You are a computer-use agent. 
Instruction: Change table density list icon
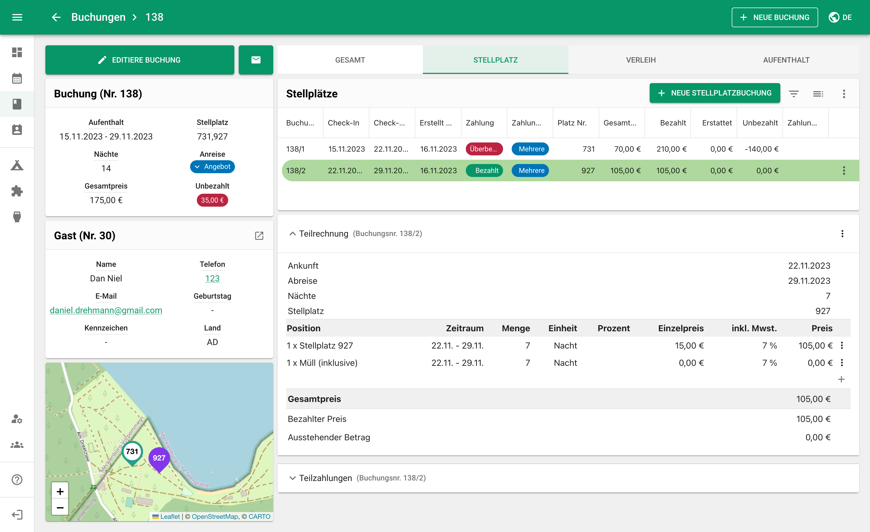818,94
